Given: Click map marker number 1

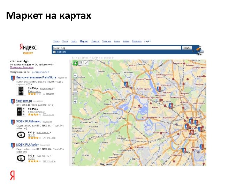Looking at the screenshot, I should [x=200, y=129].
